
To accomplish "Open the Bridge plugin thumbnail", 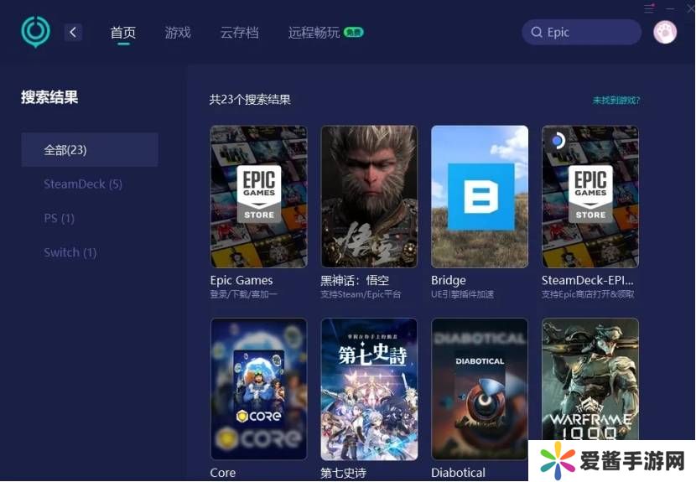I will pos(480,197).
